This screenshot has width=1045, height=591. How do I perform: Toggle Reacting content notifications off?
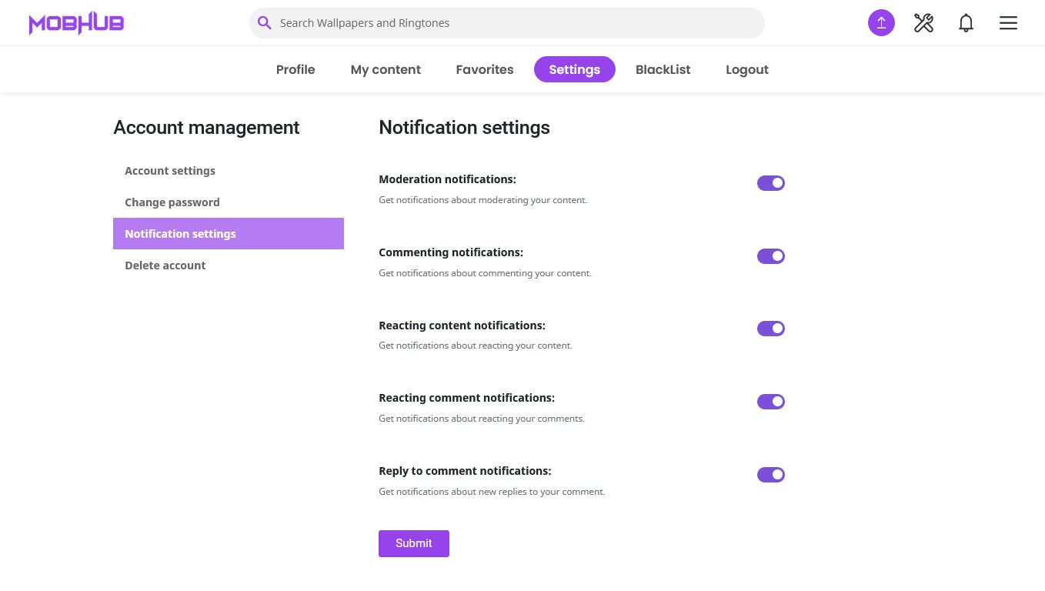[770, 329]
